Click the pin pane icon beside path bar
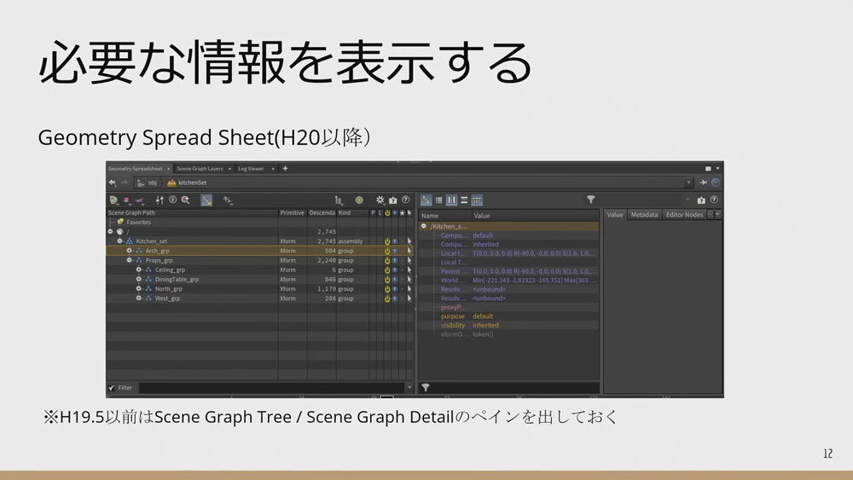This screenshot has width=853, height=480. (703, 182)
